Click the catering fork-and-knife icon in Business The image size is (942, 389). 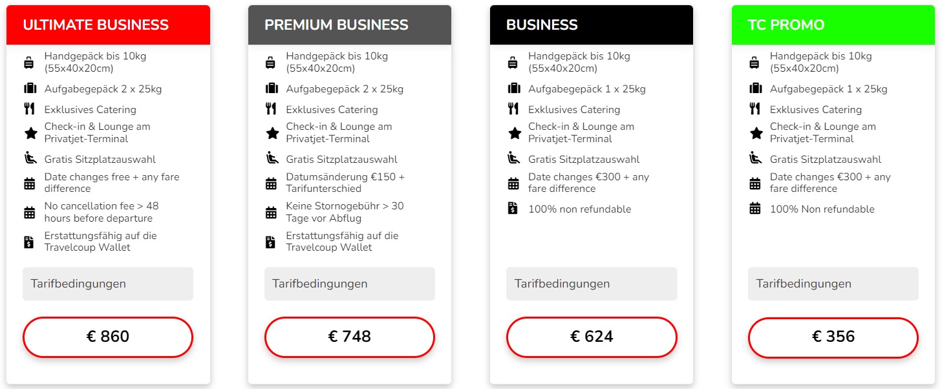pos(513,109)
